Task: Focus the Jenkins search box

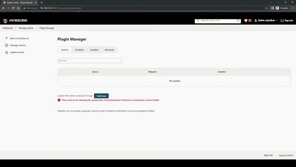Action: (x=218, y=20)
